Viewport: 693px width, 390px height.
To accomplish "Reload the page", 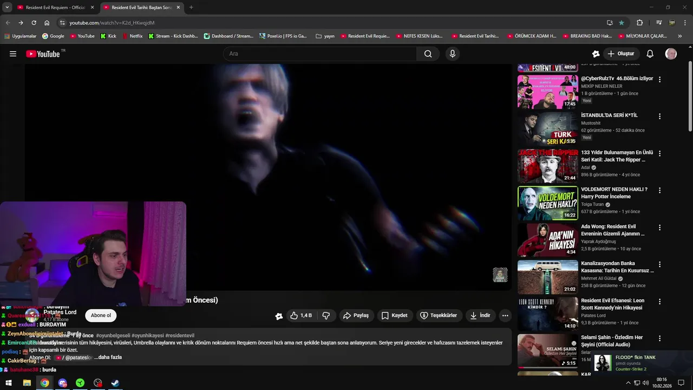I will point(34,23).
